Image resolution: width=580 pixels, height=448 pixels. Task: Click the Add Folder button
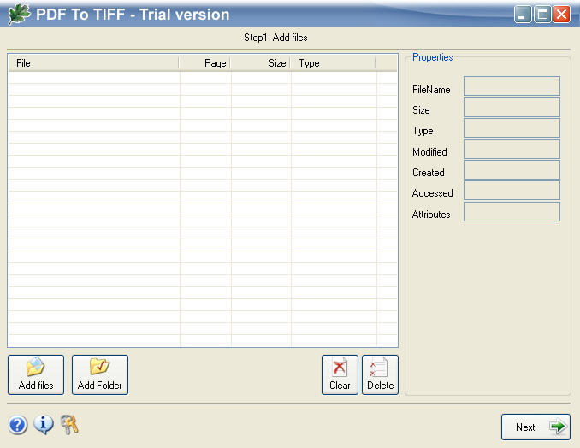[100, 374]
